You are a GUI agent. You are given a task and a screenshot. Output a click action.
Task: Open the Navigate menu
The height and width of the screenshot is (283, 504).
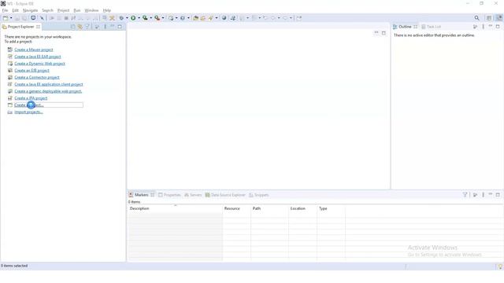pos(30,10)
